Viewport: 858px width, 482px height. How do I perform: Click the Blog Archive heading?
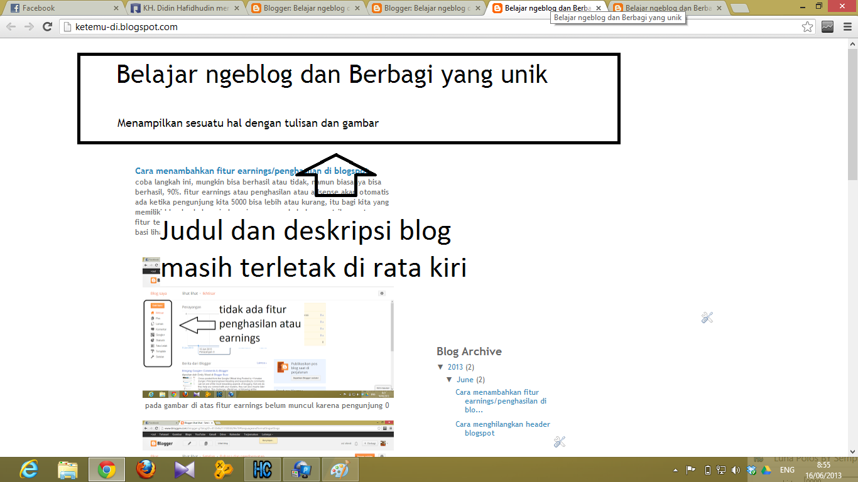pos(469,351)
